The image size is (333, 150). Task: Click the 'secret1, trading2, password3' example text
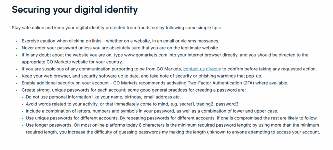pos(209,104)
